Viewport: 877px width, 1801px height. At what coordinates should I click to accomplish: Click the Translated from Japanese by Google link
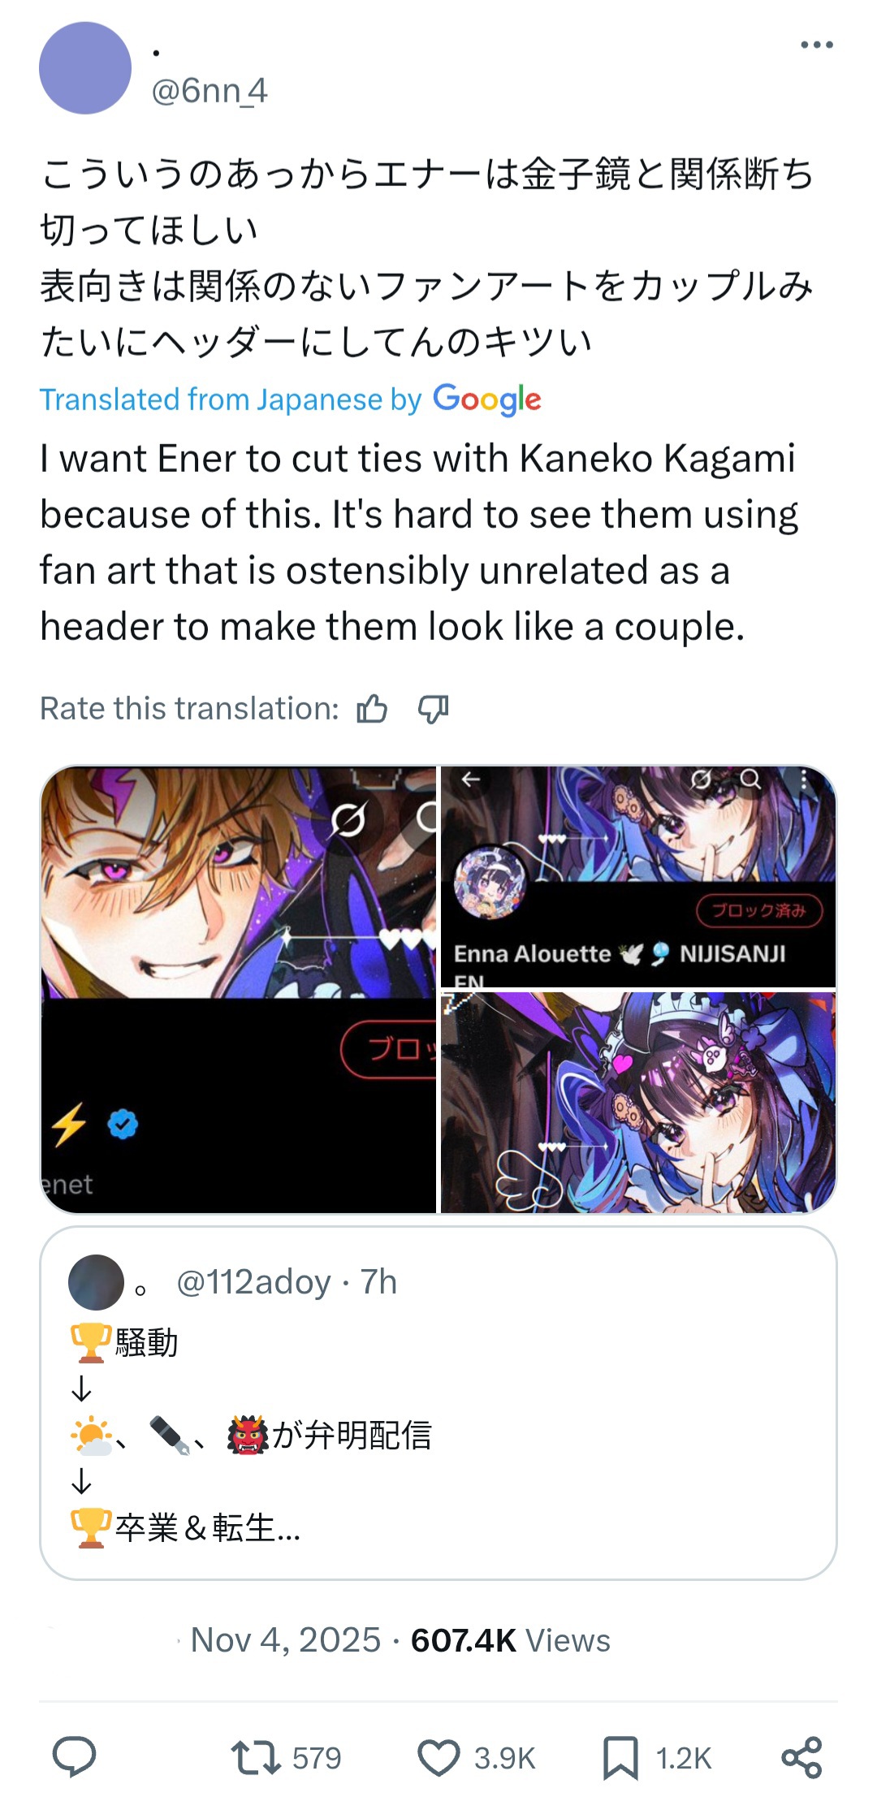290,400
